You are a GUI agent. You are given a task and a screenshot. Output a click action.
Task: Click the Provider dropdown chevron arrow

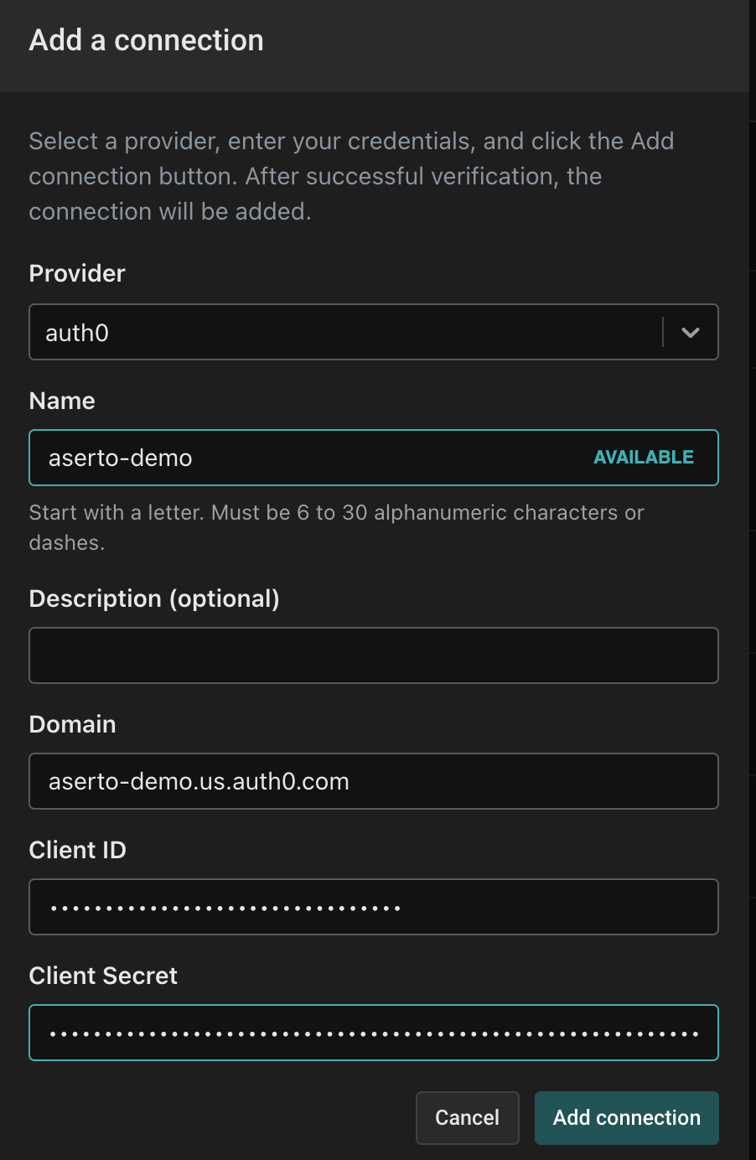pos(691,333)
